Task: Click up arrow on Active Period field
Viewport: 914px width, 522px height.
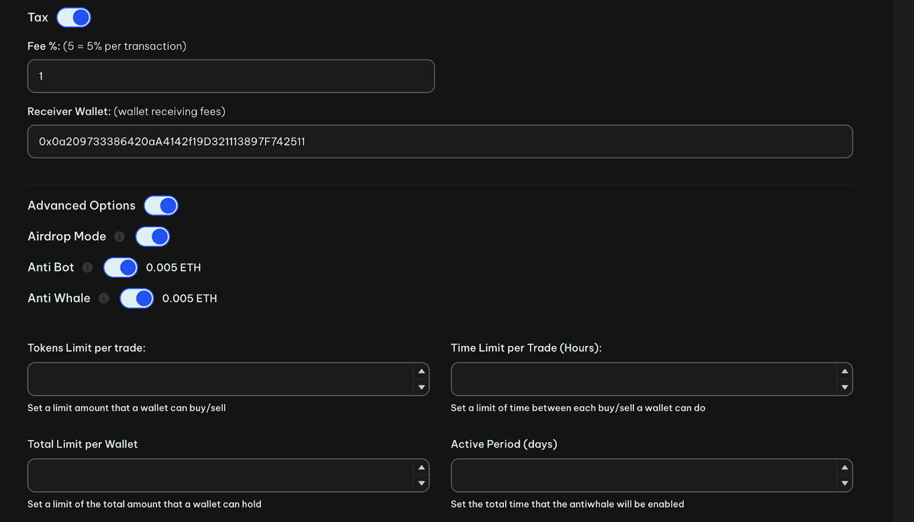Action: 845,468
